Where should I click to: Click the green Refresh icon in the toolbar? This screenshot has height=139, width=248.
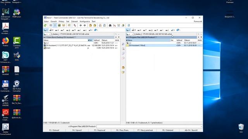[x=45, y=25]
